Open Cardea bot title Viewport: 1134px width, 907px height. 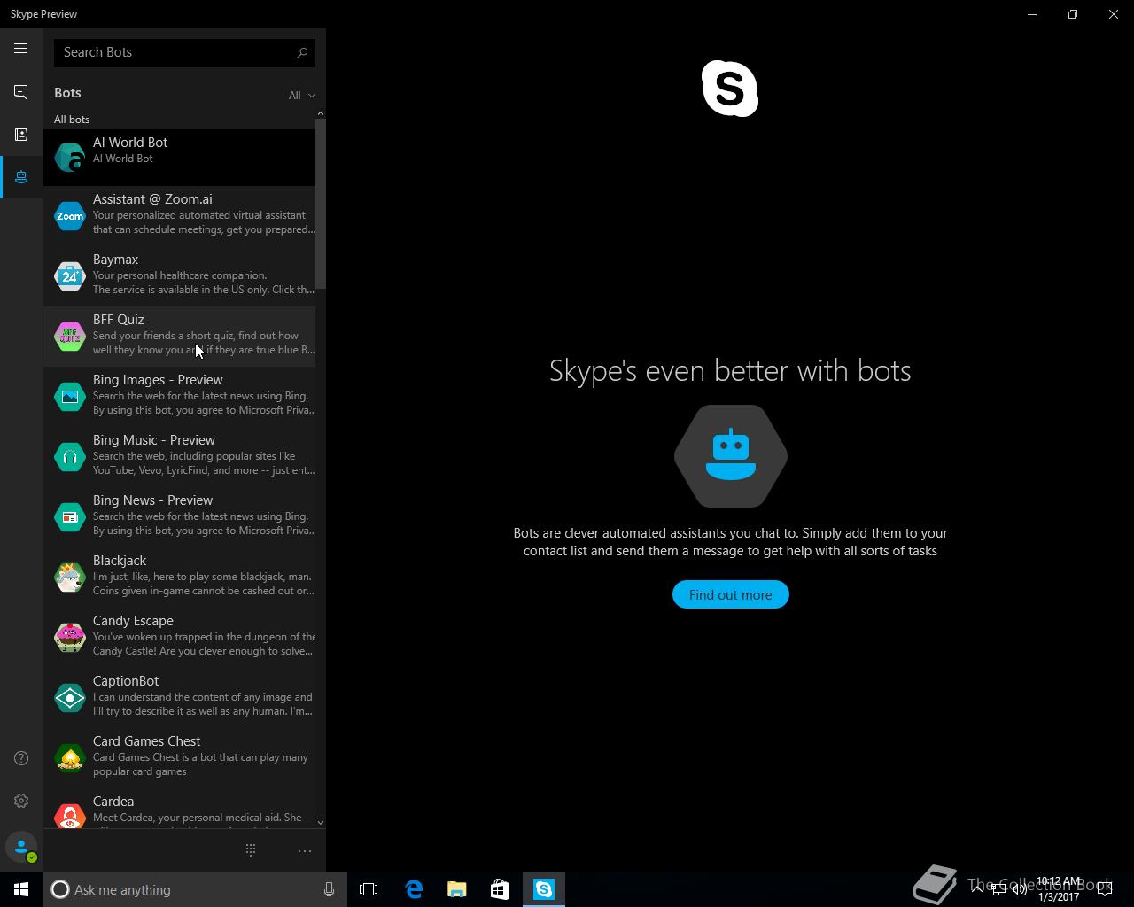pyautogui.click(x=113, y=802)
